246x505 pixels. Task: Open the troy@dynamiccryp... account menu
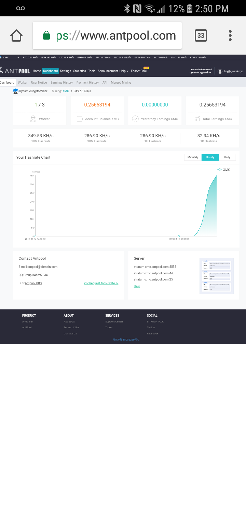pos(234,71)
